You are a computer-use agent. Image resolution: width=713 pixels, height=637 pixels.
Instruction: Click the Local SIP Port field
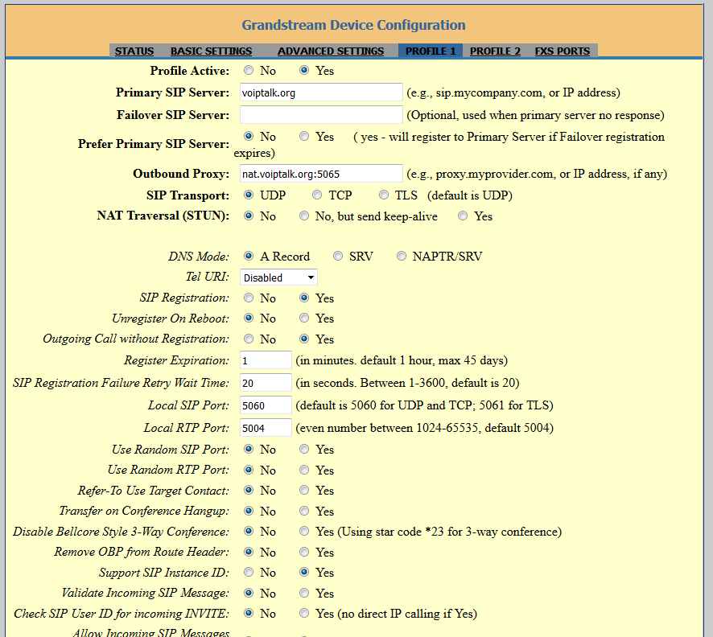tap(266, 405)
